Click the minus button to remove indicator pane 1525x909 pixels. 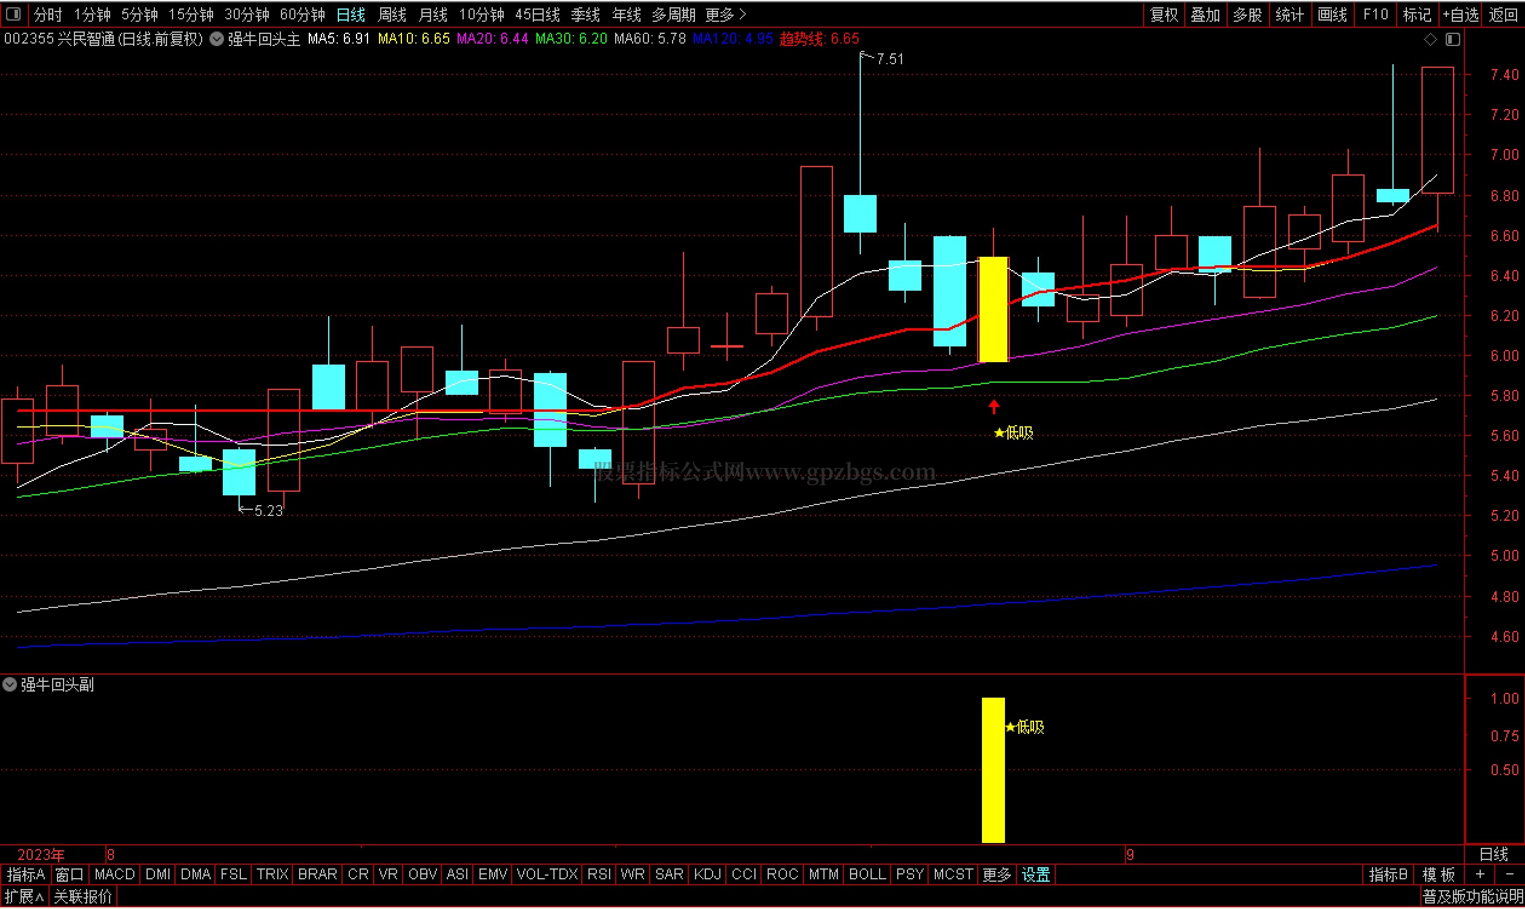click(x=1509, y=874)
